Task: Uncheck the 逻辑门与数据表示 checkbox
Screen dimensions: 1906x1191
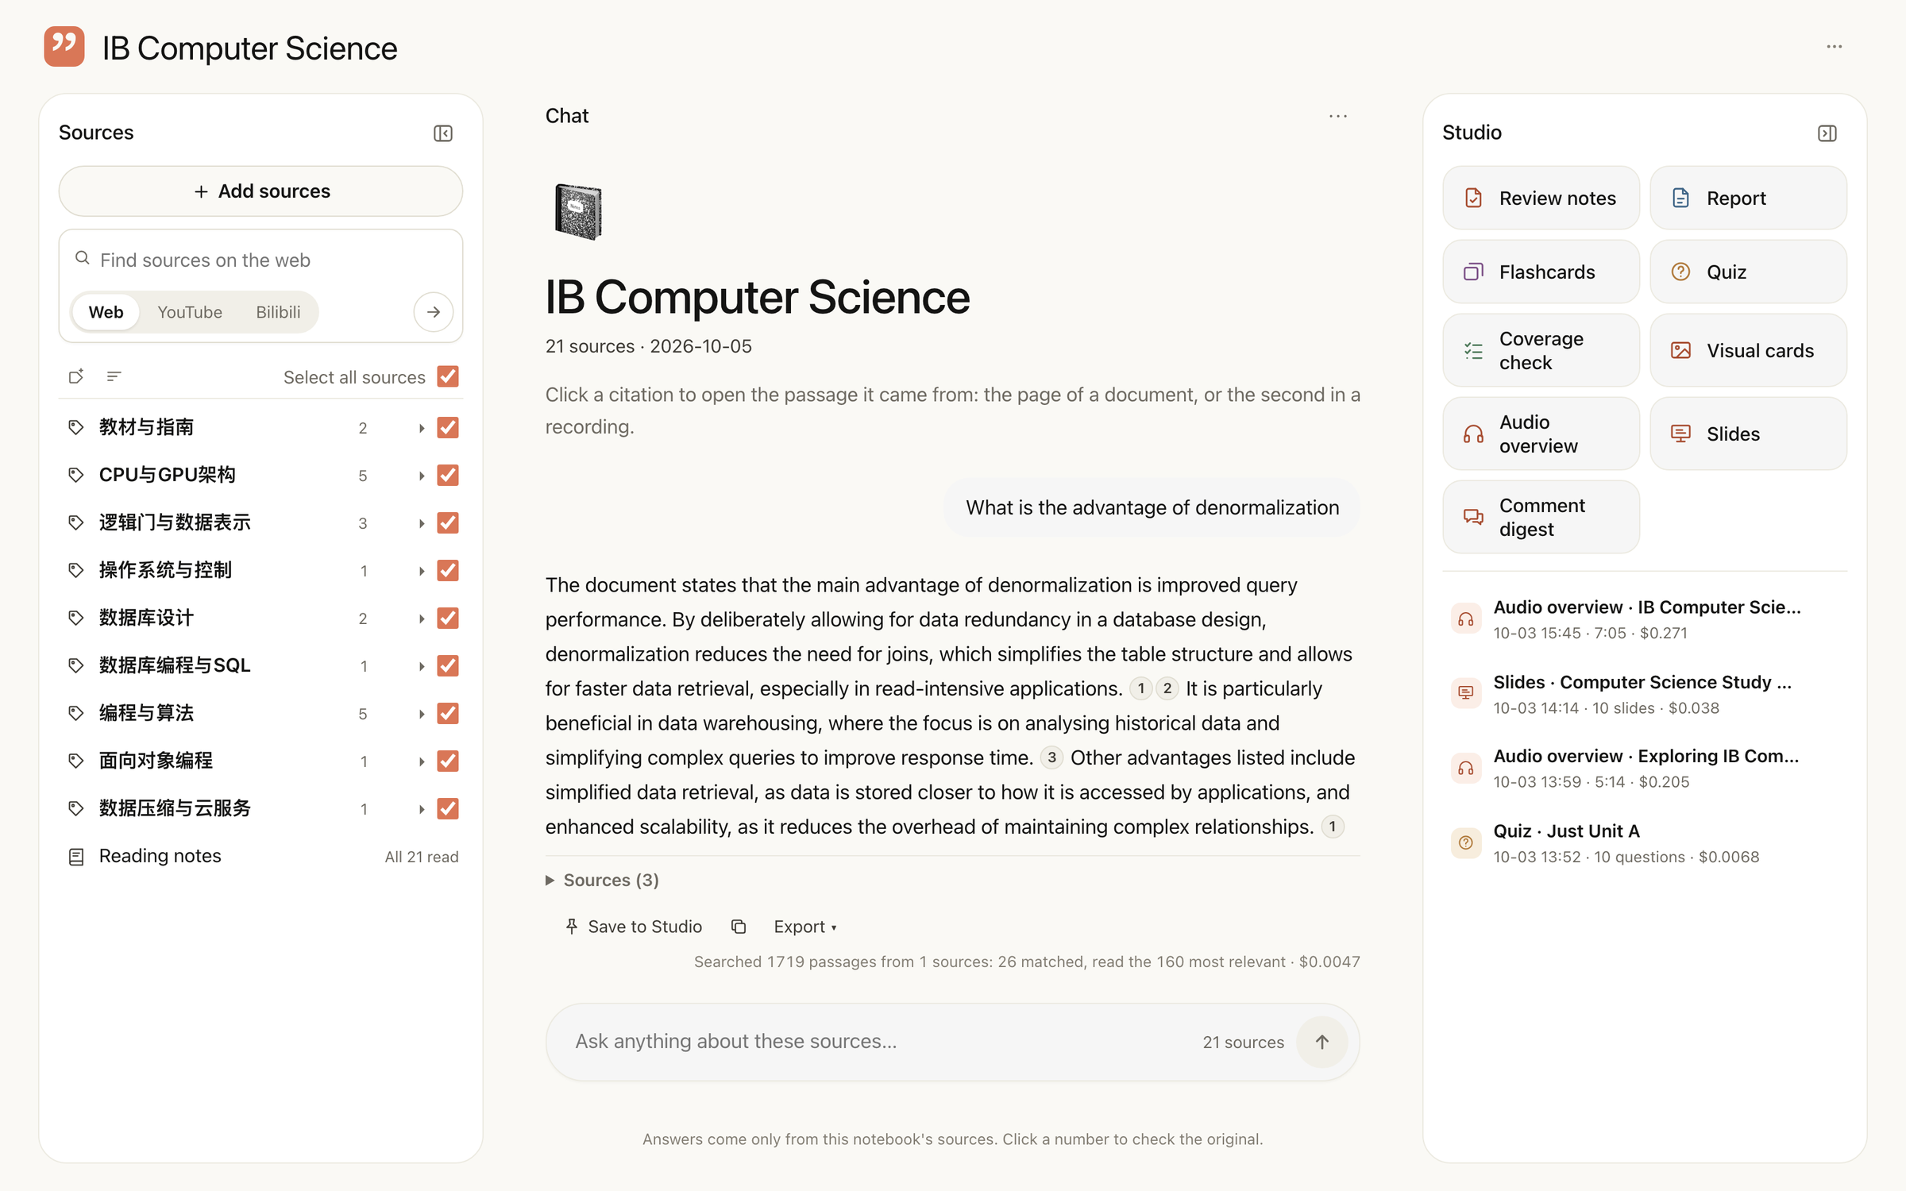Action: pyautogui.click(x=448, y=522)
